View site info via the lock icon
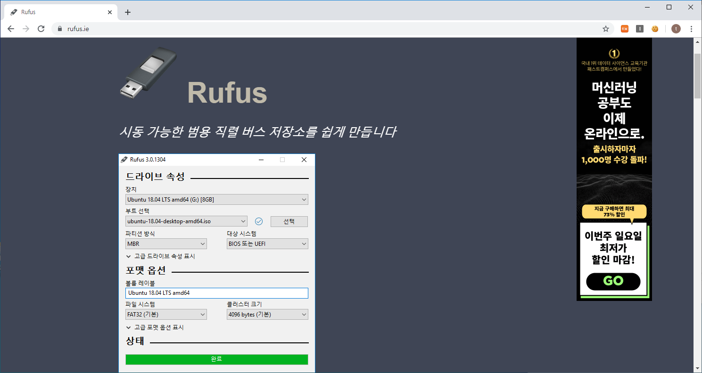Image resolution: width=702 pixels, height=373 pixels. (x=59, y=29)
